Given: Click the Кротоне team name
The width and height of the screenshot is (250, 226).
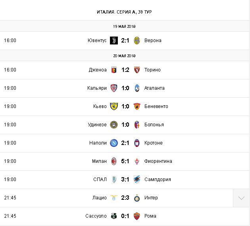Looking at the screenshot, I should click(x=154, y=143).
